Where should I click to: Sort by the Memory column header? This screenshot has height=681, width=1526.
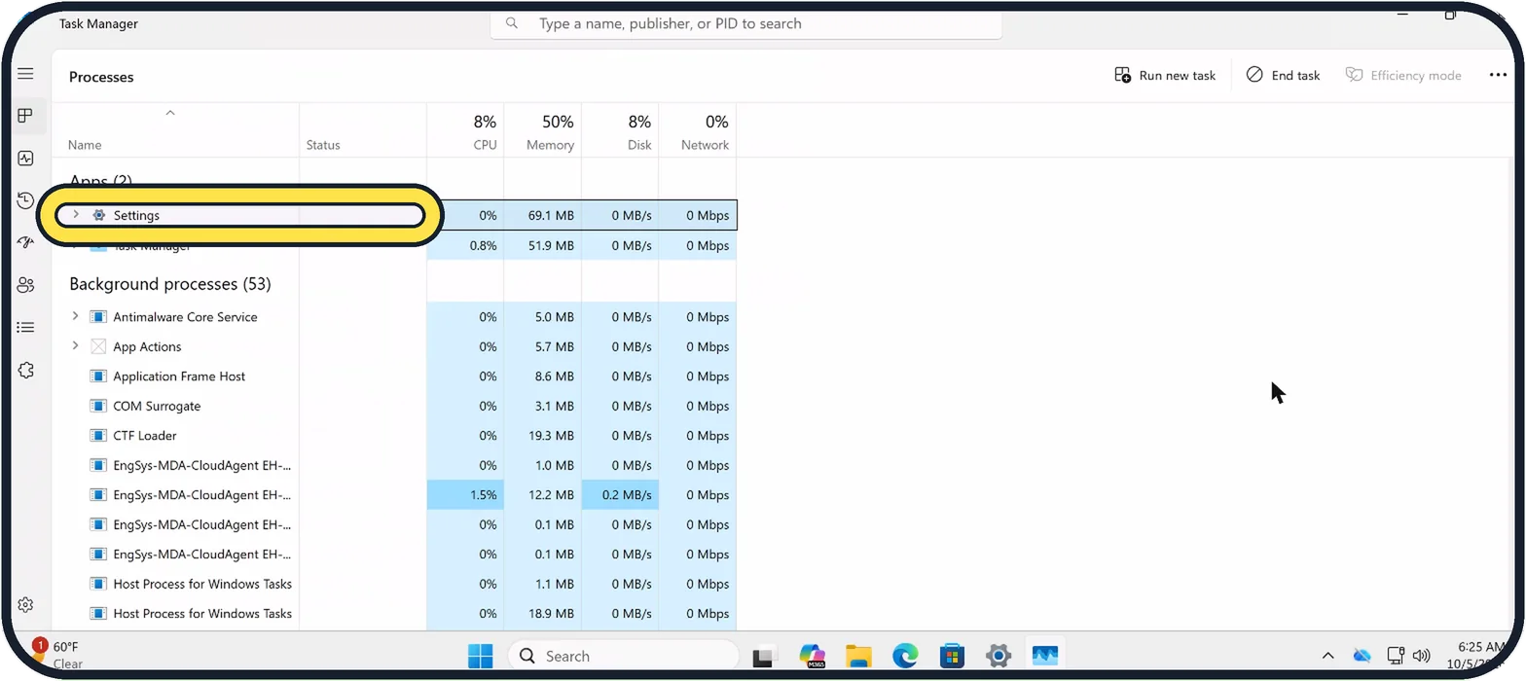(542, 131)
